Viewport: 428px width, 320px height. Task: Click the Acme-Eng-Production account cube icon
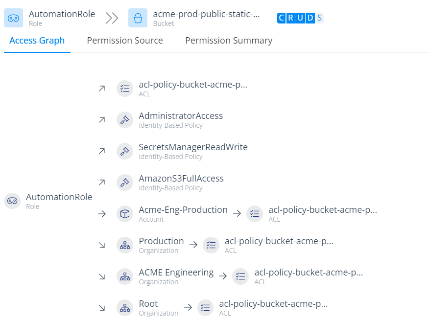(x=125, y=214)
